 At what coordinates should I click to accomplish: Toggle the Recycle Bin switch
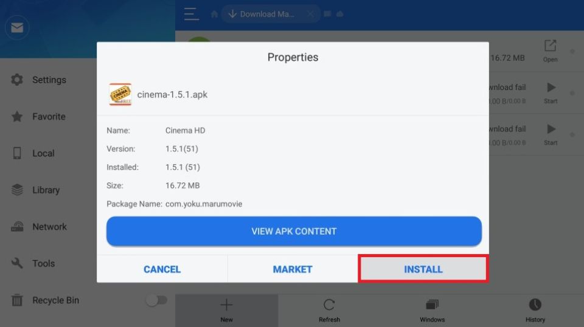pos(157,300)
